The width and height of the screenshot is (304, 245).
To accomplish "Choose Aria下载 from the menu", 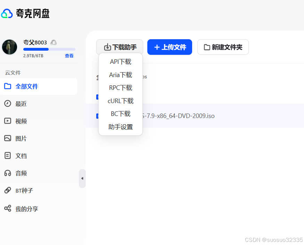I will point(121,75).
